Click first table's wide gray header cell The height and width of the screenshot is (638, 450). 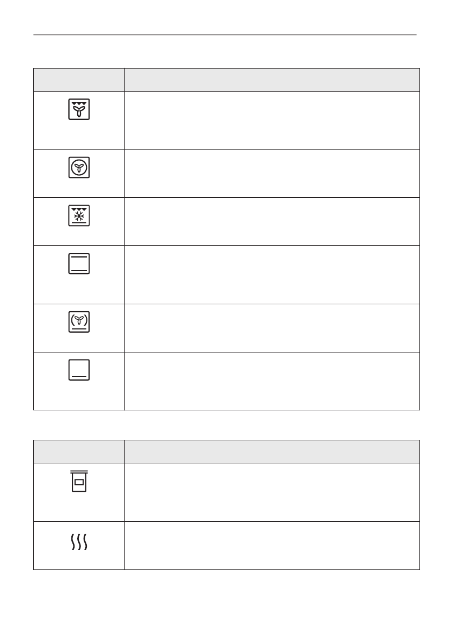click(x=272, y=80)
